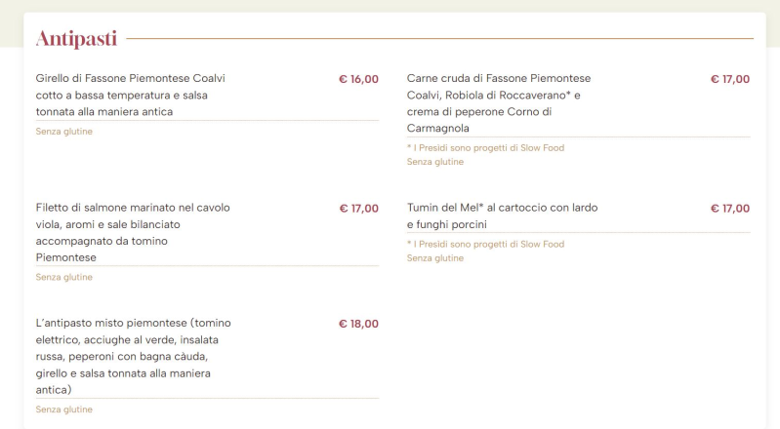Select the Girello di Fassone Piemontese dish

tap(131, 95)
